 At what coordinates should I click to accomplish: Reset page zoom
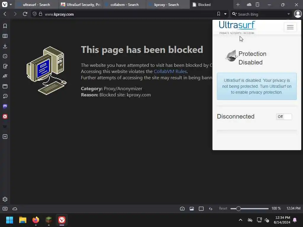tap(223, 208)
